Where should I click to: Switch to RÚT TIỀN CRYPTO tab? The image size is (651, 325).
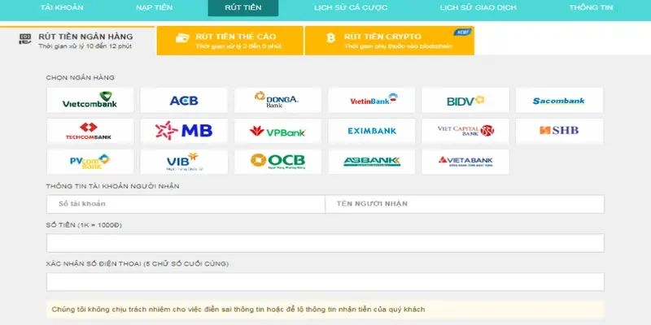click(x=389, y=41)
